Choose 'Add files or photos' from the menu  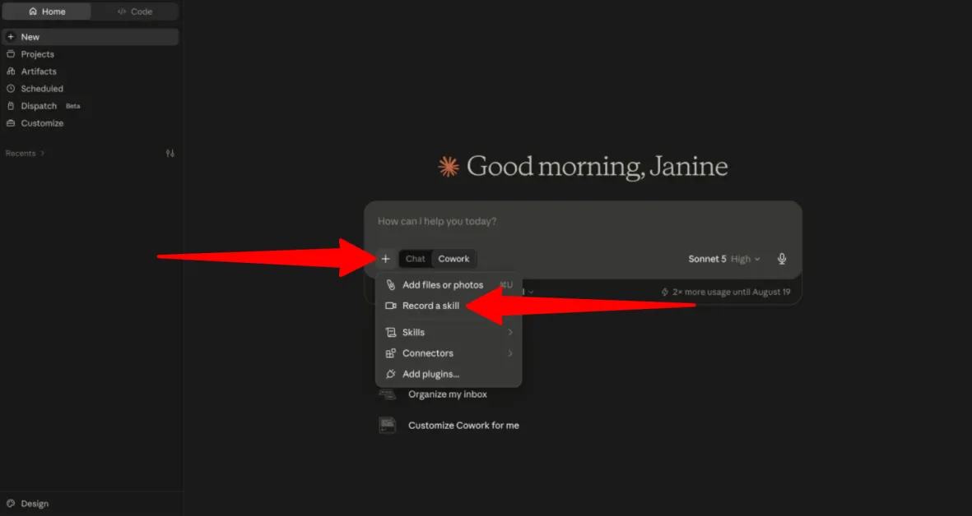coord(449,284)
